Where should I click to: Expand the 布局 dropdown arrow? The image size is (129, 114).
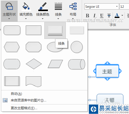click(x=73, y=19)
